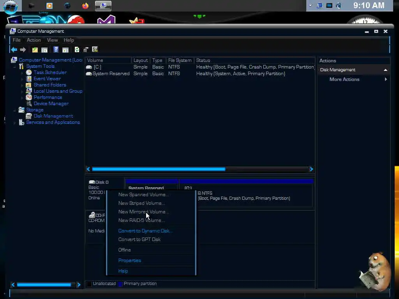This screenshot has width=399, height=299.
Task: Sort by the Volume column header
Action: [x=109, y=60]
